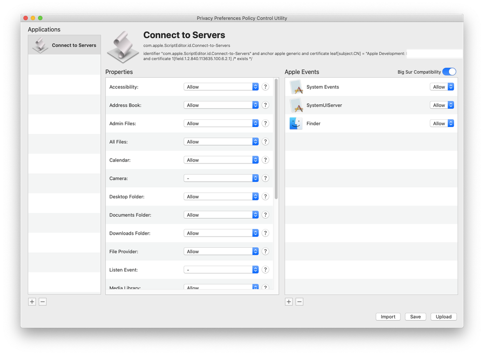Click the Upload button
The width and height of the screenshot is (484, 355).
pyautogui.click(x=444, y=316)
